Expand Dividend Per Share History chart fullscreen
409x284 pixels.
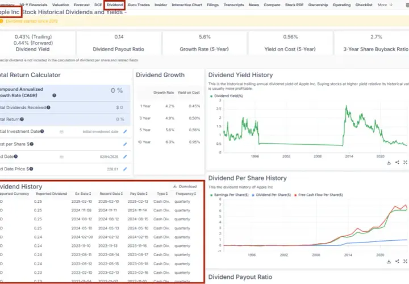click(405, 261)
